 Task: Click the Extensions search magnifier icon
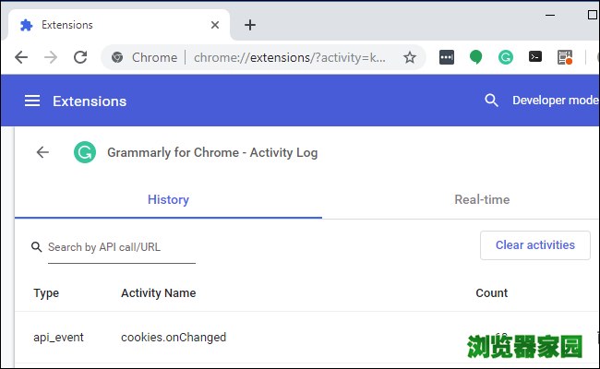point(491,101)
